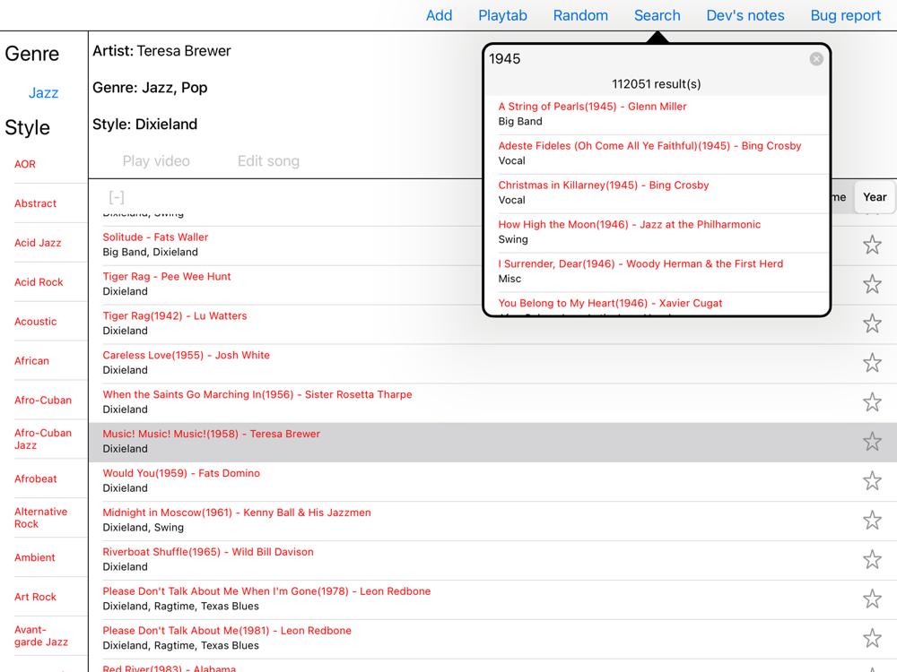Screen dimensions: 897x672
Task: Click Play video button
Action: click(x=156, y=161)
